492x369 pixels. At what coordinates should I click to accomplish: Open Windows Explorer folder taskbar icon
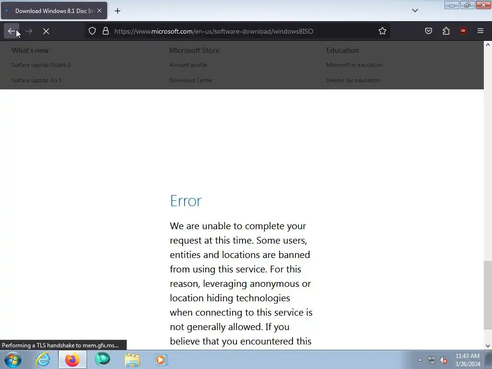[132, 359]
